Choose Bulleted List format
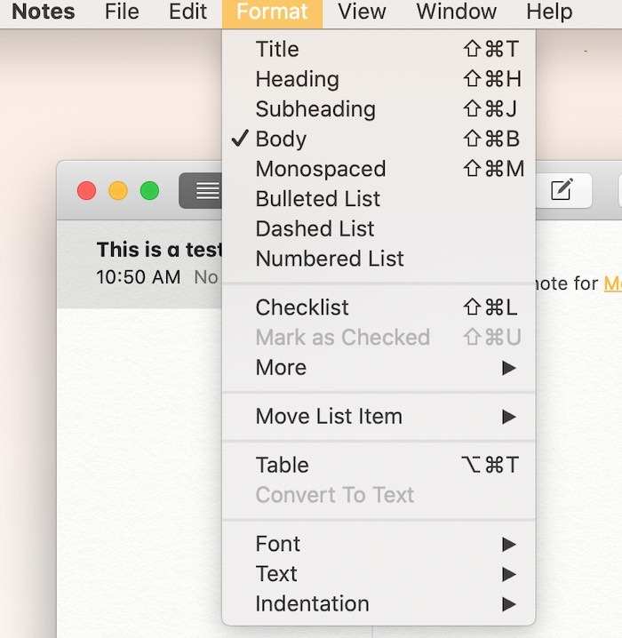The width and height of the screenshot is (622, 638). tap(379, 198)
